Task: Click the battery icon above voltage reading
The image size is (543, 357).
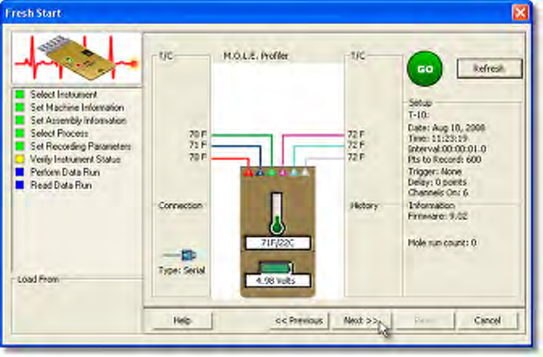Action: (277, 267)
